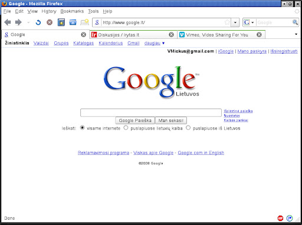Select the visame internete radio button
The height and width of the screenshot is (225, 302).
point(83,128)
